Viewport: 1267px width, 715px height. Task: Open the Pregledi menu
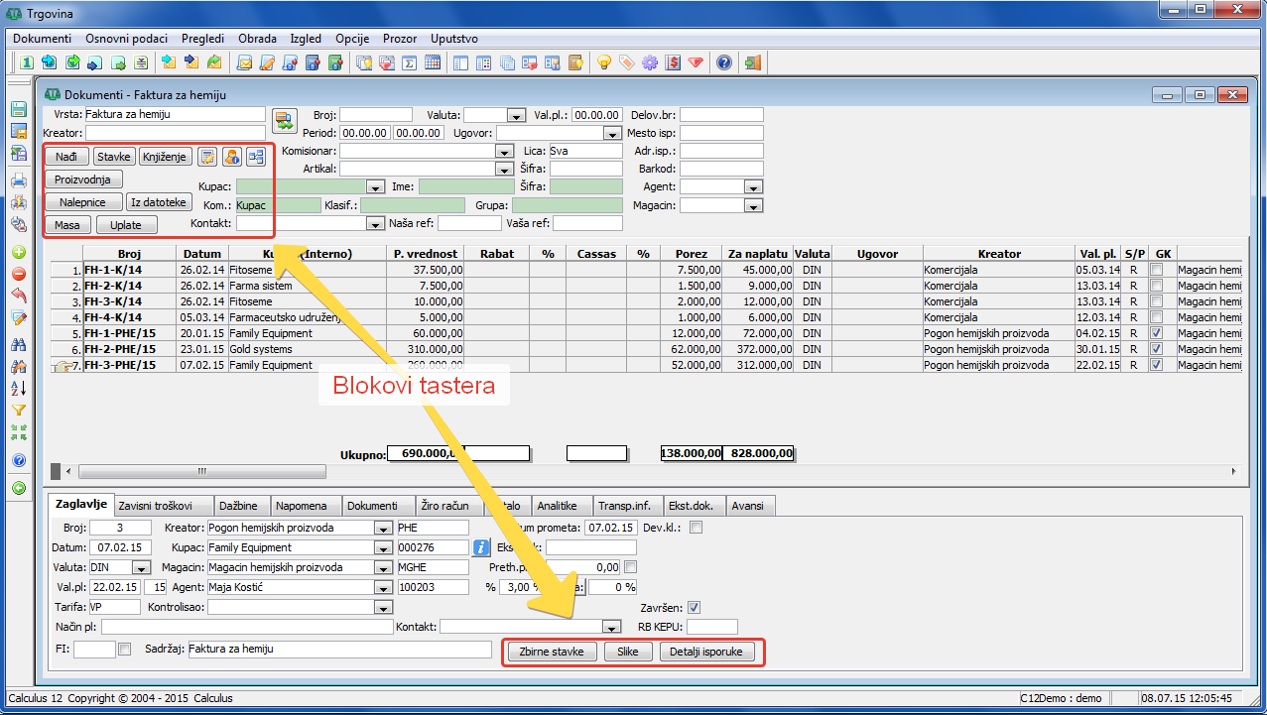coord(202,39)
